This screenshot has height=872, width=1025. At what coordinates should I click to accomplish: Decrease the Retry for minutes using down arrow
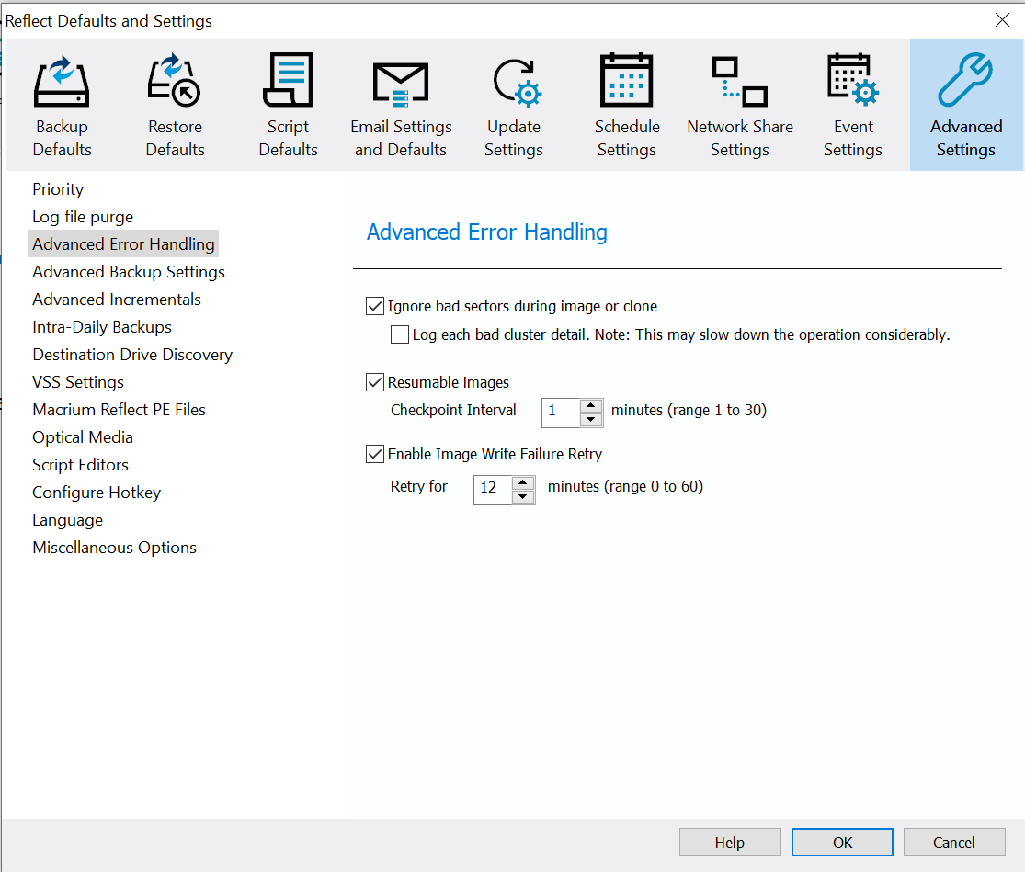click(524, 495)
